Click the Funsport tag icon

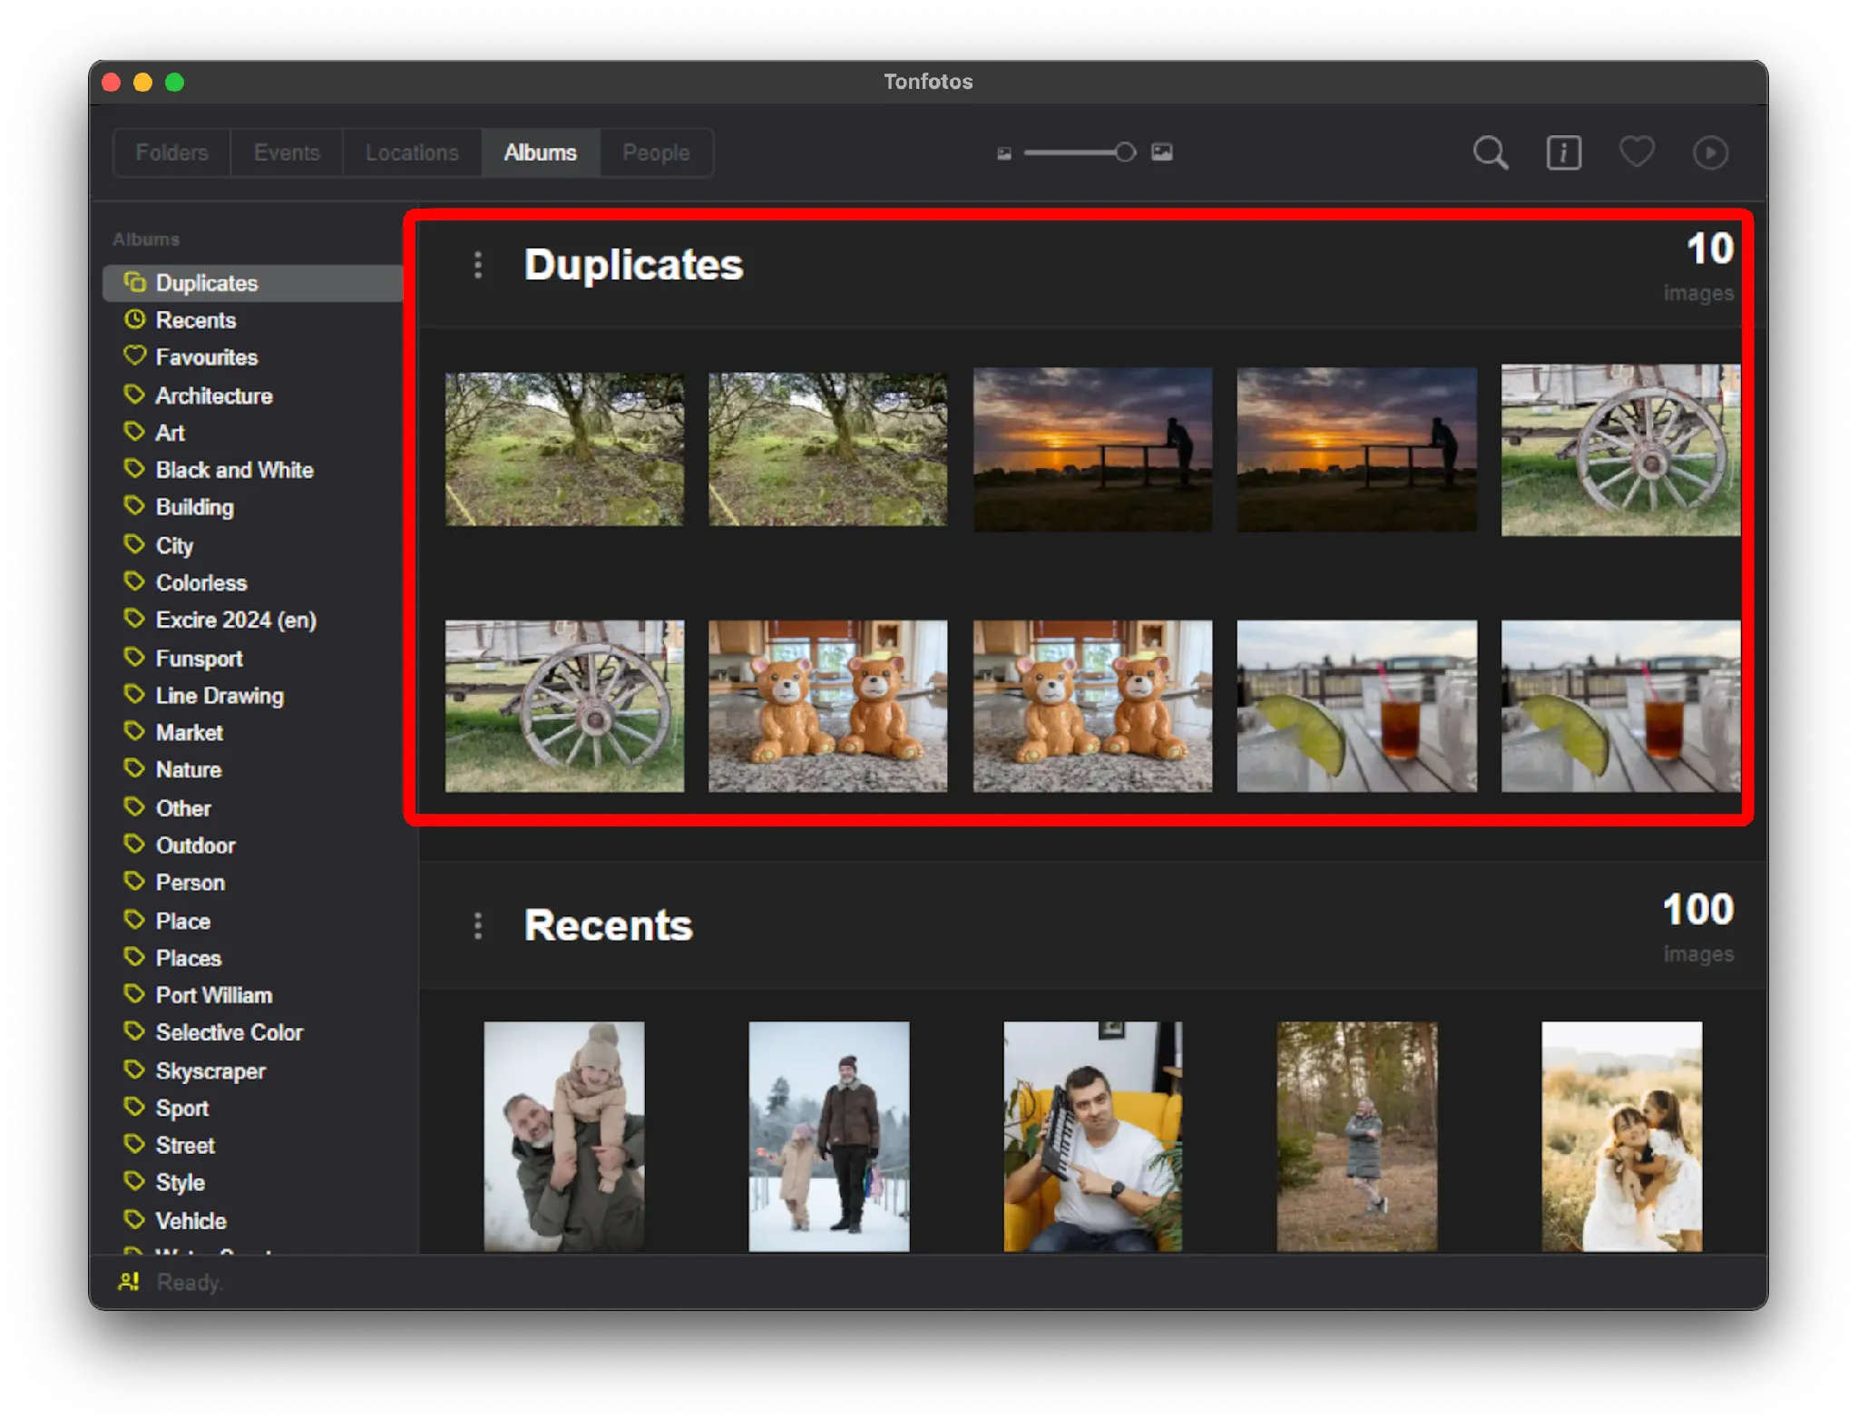(x=134, y=657)
